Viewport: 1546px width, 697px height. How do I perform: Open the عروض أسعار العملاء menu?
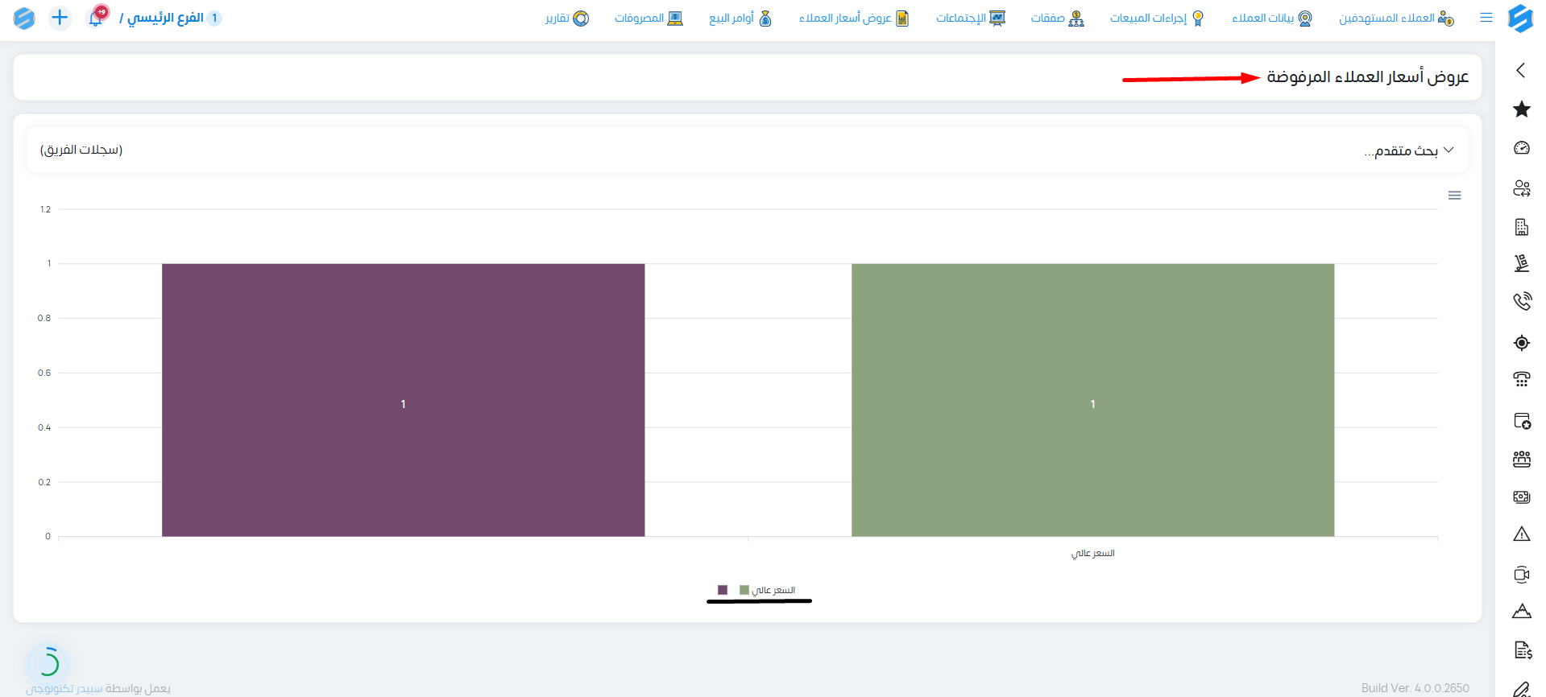(854, 18)
